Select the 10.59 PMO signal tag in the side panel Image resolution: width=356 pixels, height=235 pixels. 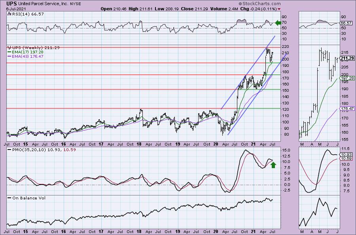(x=346, y=159)
